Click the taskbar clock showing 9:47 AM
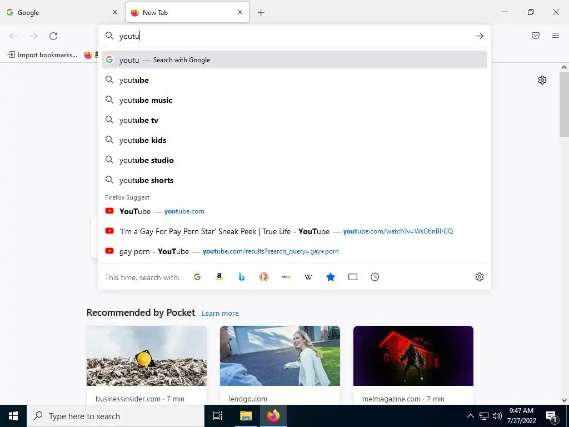This screenshot has height=427, width=569. pos(521,416)
